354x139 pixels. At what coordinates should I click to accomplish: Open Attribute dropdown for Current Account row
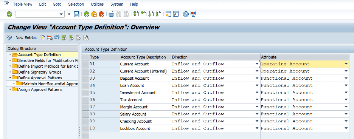(x=346, y=64)
